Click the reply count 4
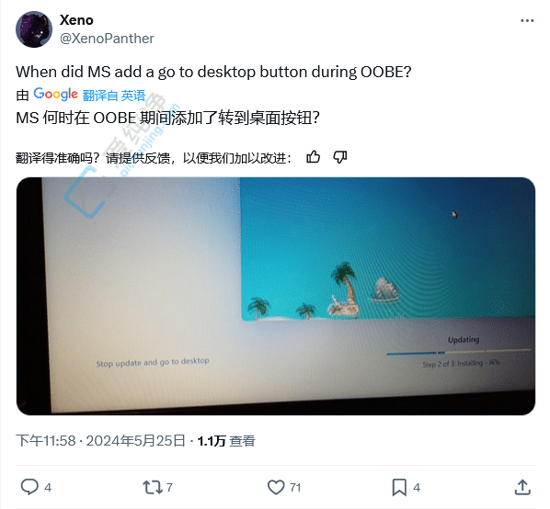The height and width of the screenshot is (509, 550). (x=48, y=487)
